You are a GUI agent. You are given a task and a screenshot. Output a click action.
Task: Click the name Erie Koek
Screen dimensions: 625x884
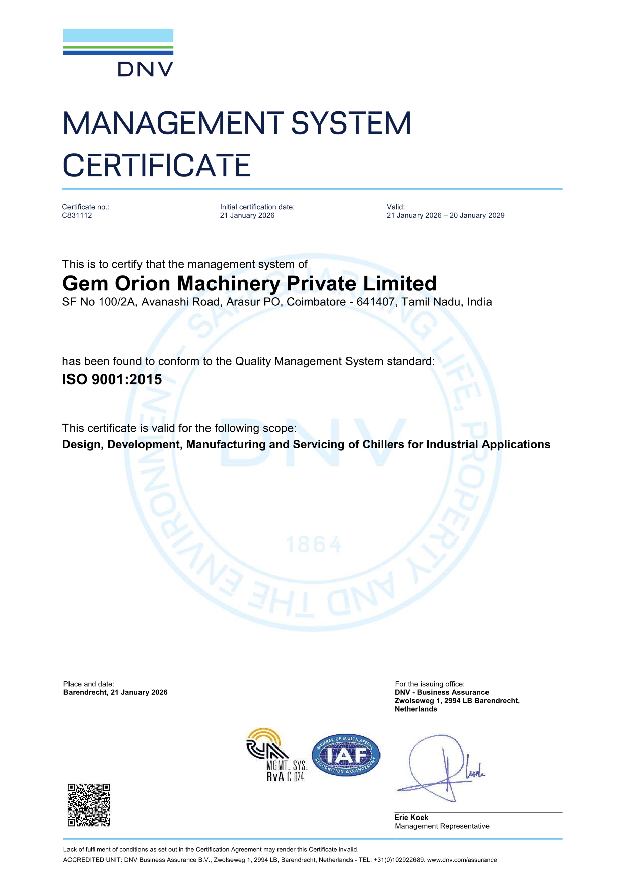click(x=411, y=817)
